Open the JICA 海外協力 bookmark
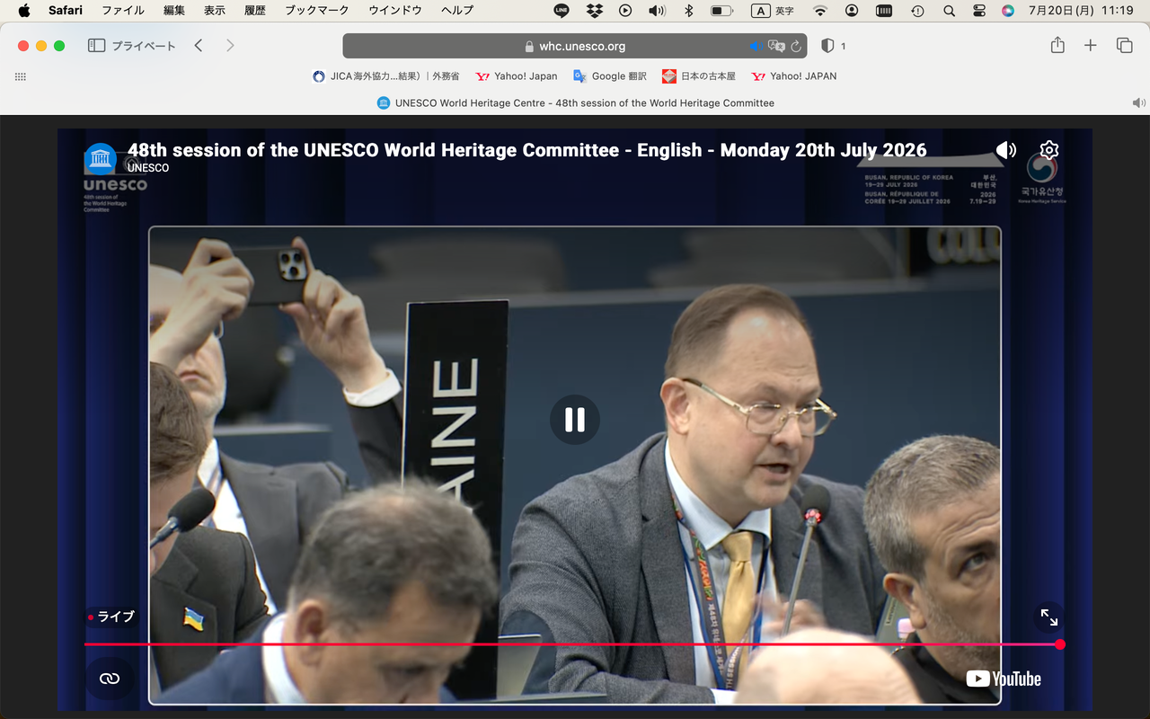Screen dimensions: 1150x719 coord(385,76)
